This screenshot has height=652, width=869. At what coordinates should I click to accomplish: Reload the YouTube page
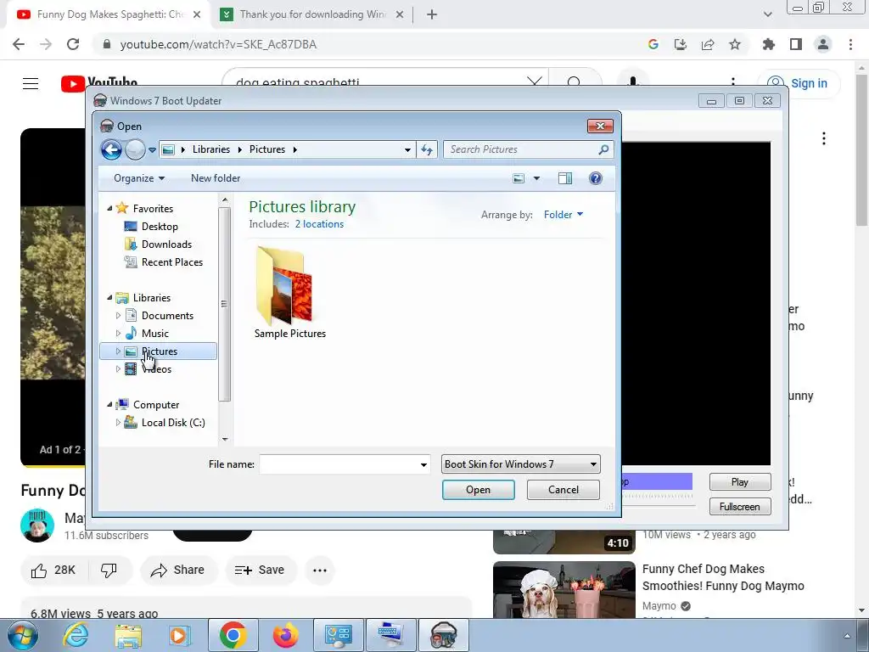click(x=73, y=44)
